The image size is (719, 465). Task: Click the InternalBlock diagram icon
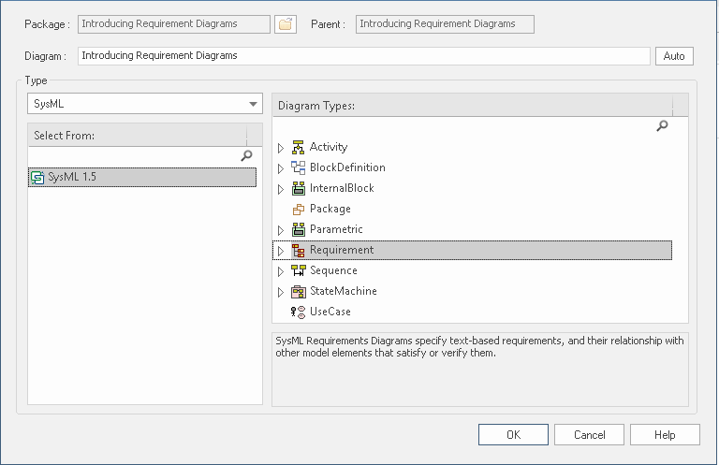[299, 188]
